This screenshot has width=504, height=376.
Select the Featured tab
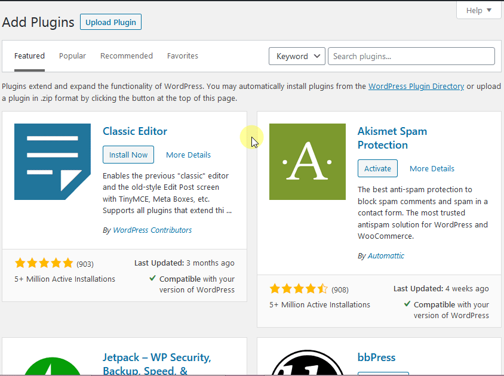point(29,56)
